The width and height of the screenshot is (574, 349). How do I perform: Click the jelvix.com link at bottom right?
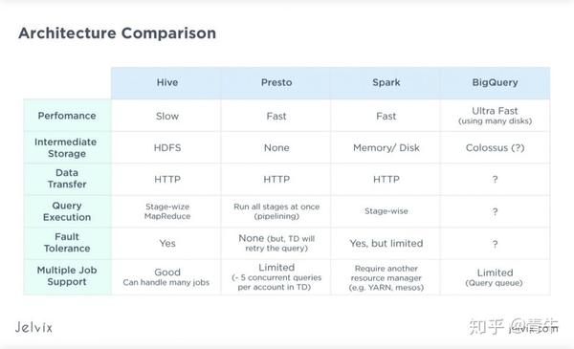534,329
